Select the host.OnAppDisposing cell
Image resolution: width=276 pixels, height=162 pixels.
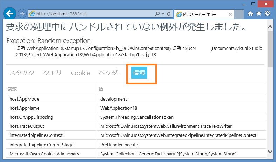point(51,117)
